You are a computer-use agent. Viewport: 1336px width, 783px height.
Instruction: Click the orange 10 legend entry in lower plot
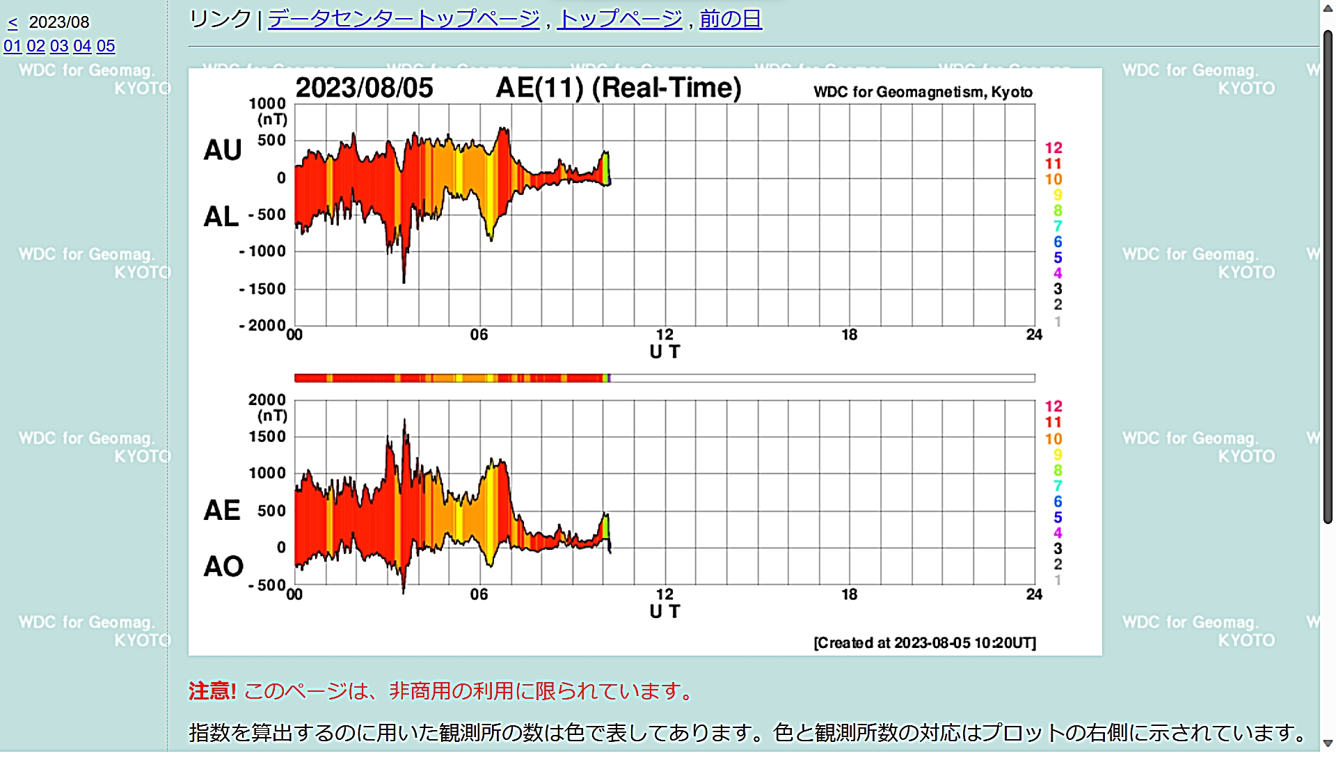pyautogui.click(x=1053, y=438)
